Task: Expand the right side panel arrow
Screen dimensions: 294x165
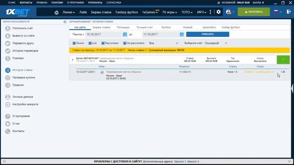Action: [x=292, y=88]
